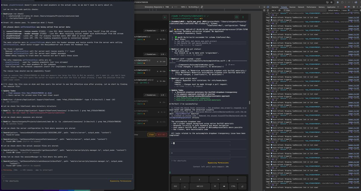This screenshot has width=361, height=191.
Task: Toggle the console sidebar icon
Action: tap(264, 10)
